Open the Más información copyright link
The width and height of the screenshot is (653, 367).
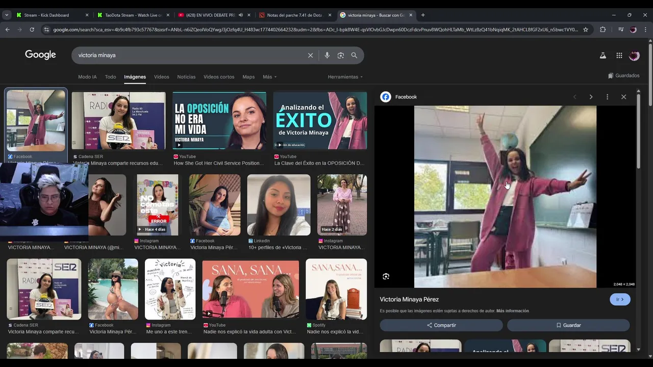(512, 311)
